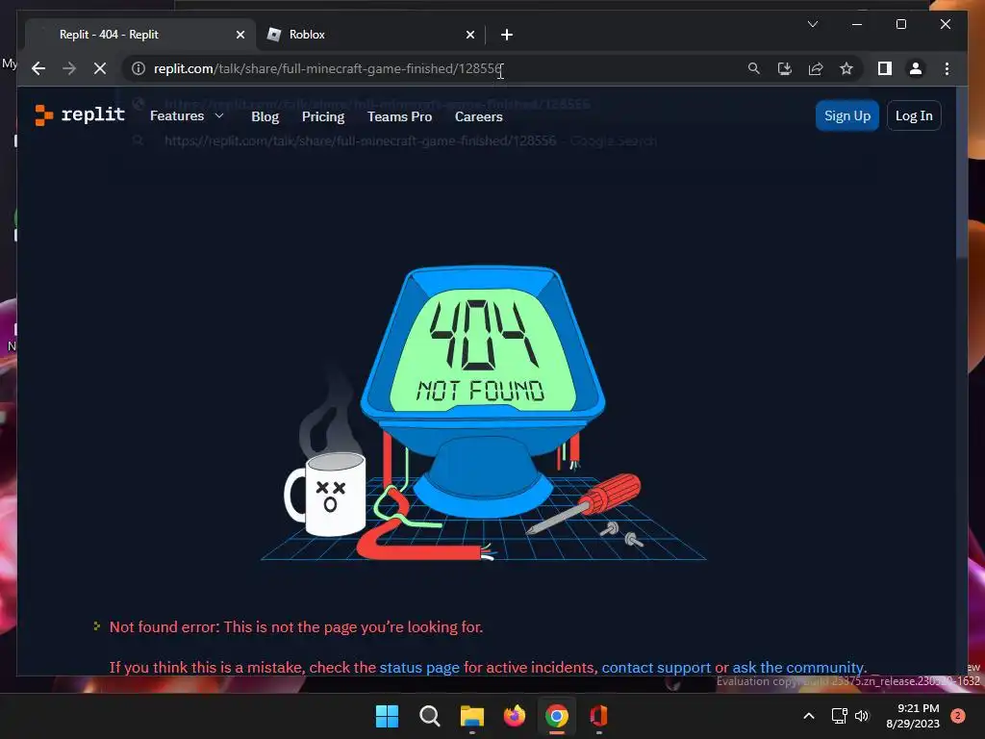Open Microsoft Office from the taskbar

598,716
